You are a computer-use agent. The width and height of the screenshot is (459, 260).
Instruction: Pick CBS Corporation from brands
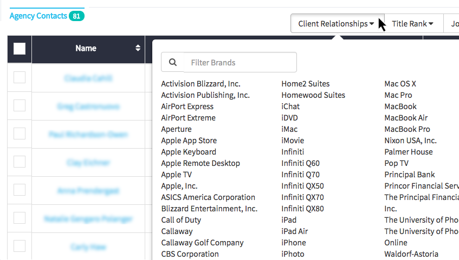190,255
